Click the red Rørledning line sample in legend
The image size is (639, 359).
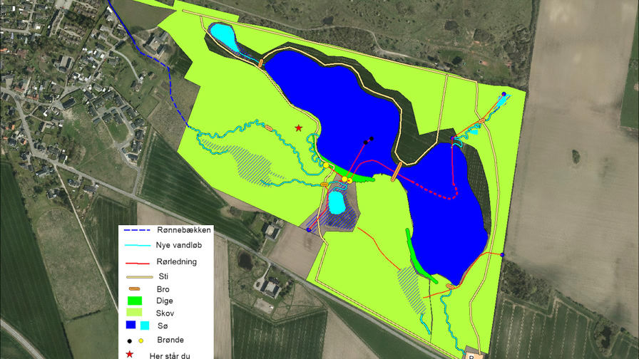point(138,262)
